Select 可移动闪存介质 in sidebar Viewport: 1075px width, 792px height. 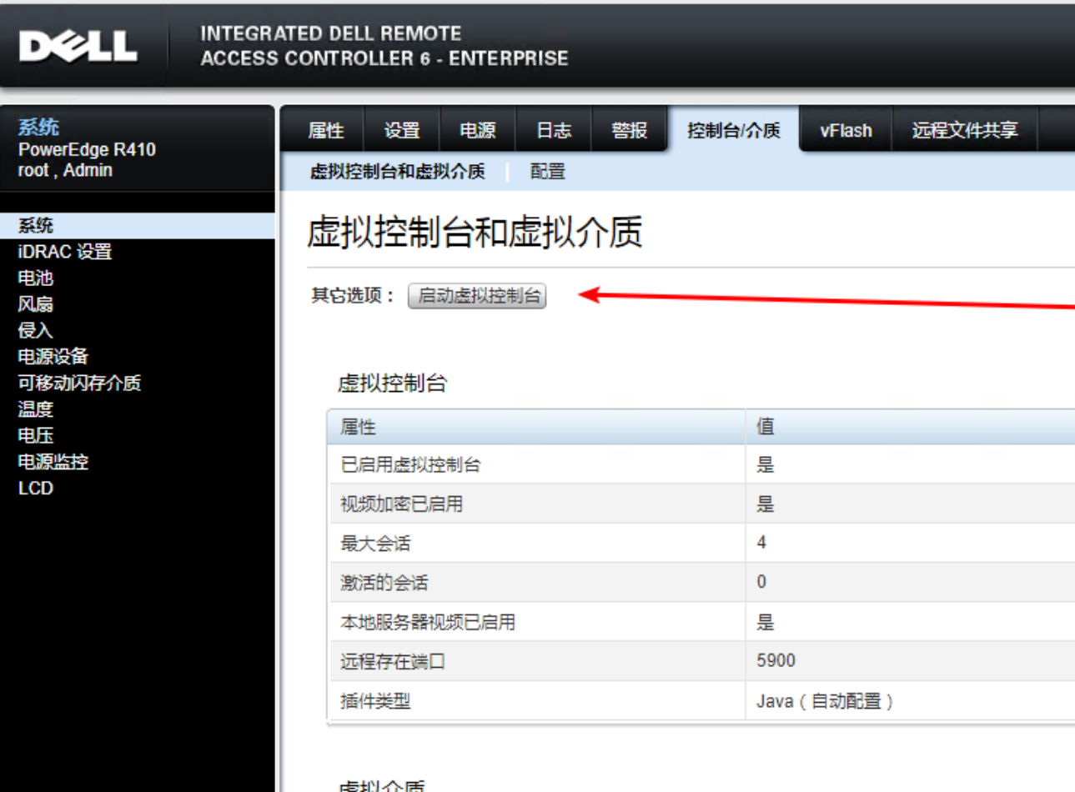click(80, 383)
